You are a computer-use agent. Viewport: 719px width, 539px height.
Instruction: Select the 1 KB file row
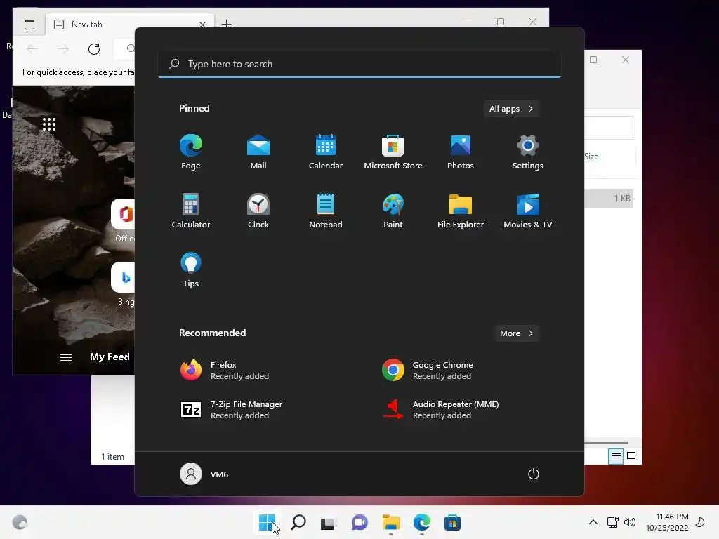click(609, 198)
